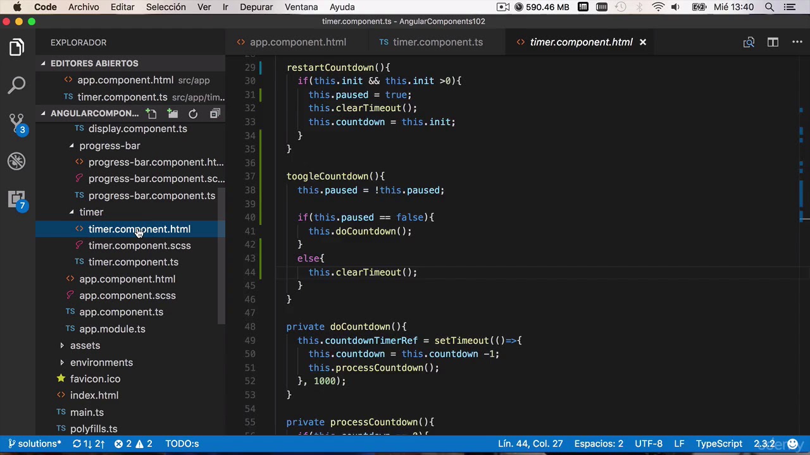The width and height of the screenshot is (810, 455).
Task: Click the volume icon in menu bar
Action: [x=675, y=7]
